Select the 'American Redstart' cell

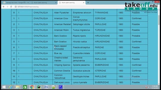62,24
